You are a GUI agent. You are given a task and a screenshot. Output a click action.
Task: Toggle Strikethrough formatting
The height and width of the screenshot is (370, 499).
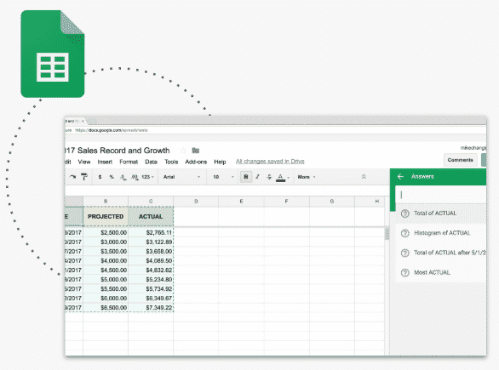(269, 177)
